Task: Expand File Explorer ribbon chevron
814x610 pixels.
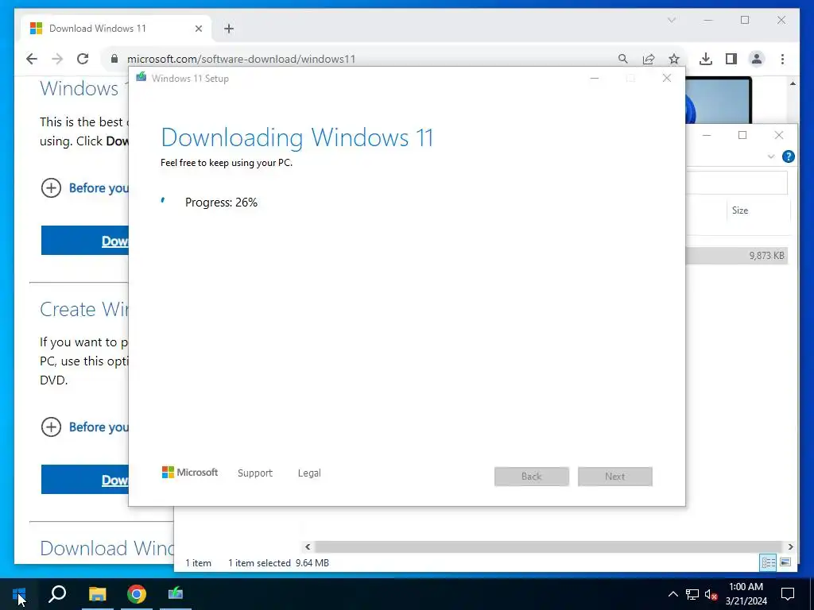Action: pyautogui.click(x=771, y=156)
